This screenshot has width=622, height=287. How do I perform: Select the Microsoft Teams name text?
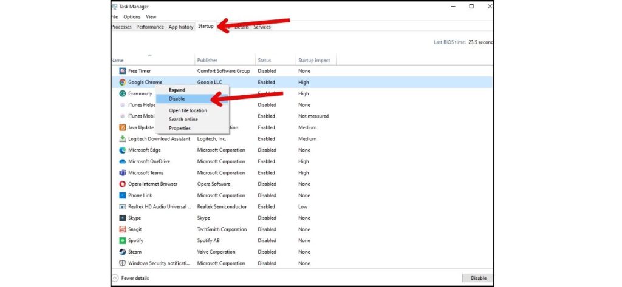(x=146, y=173)
